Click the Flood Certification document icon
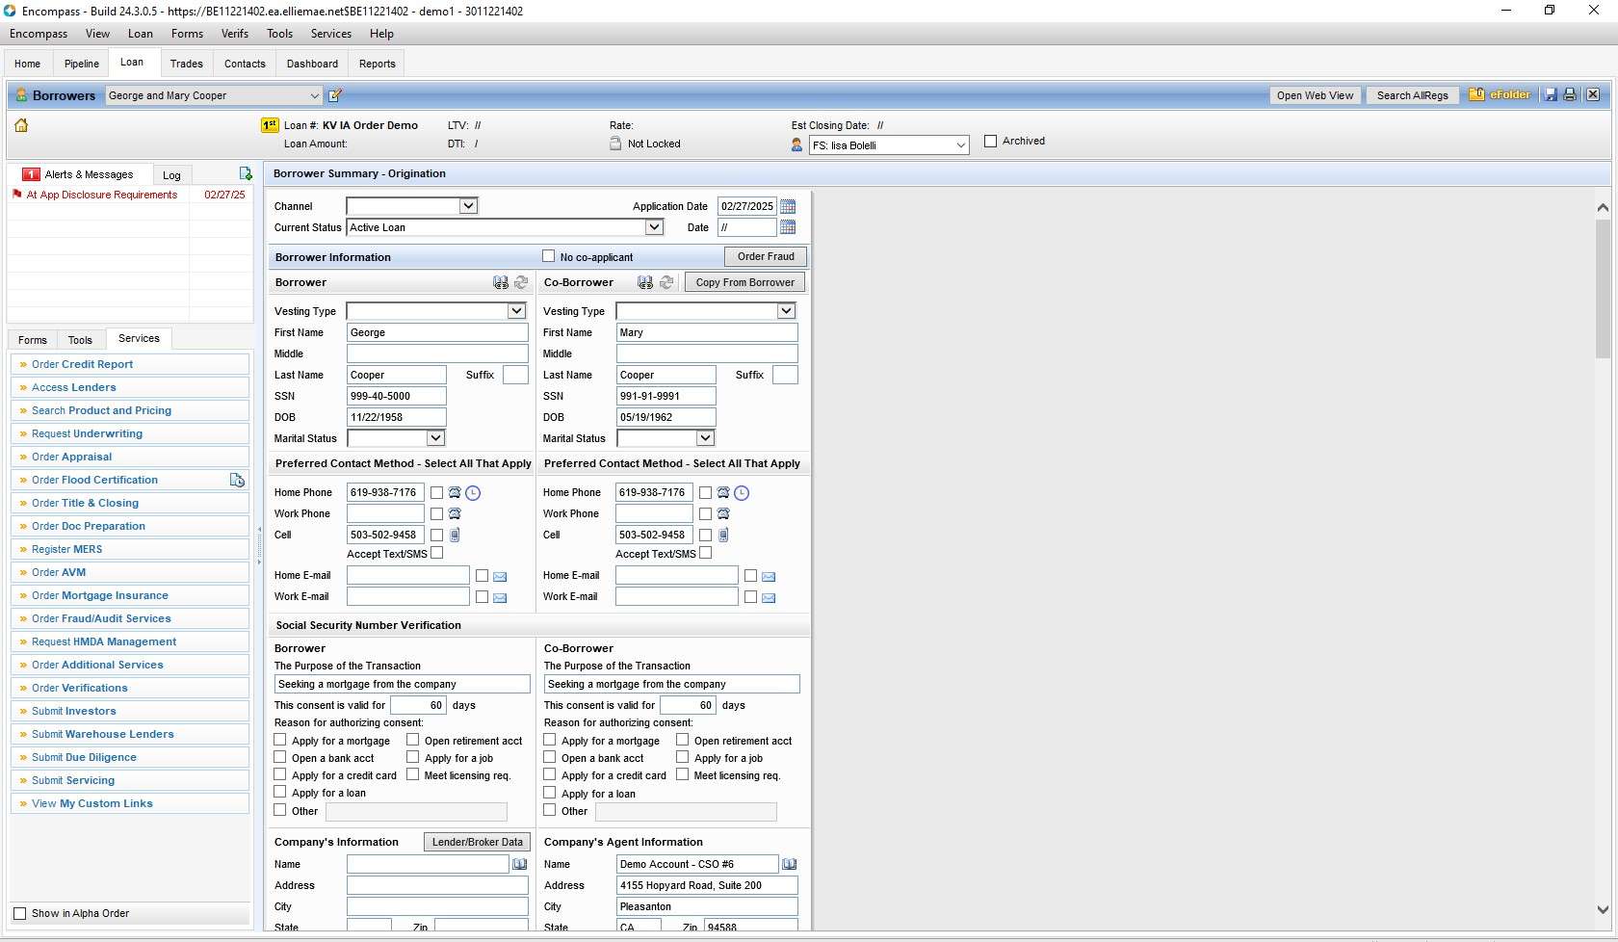Screen dimensions: 1618x942 click(x=237, y=480)
